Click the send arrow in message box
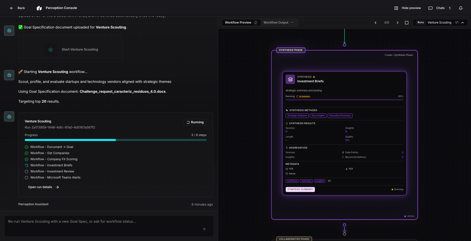This screenshot has width=471, height=241. [204, 229]
